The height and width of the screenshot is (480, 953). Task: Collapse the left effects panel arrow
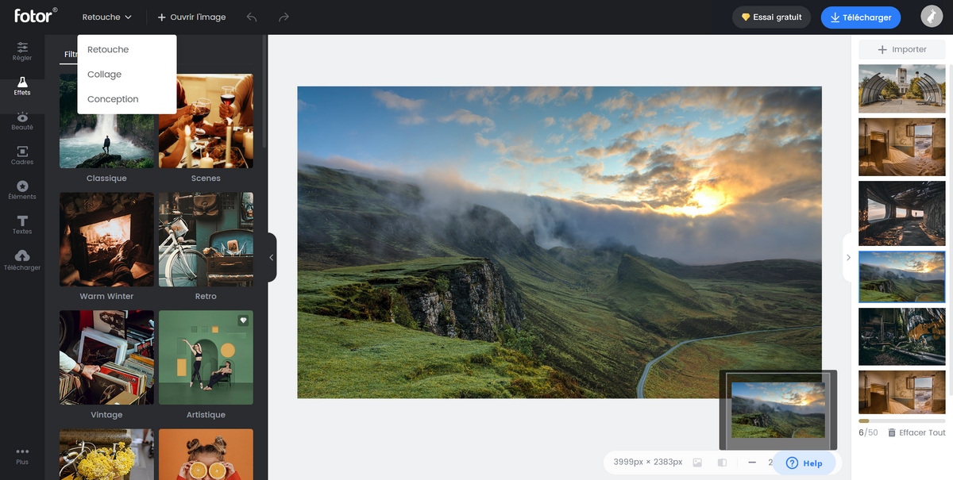(272, 257)
